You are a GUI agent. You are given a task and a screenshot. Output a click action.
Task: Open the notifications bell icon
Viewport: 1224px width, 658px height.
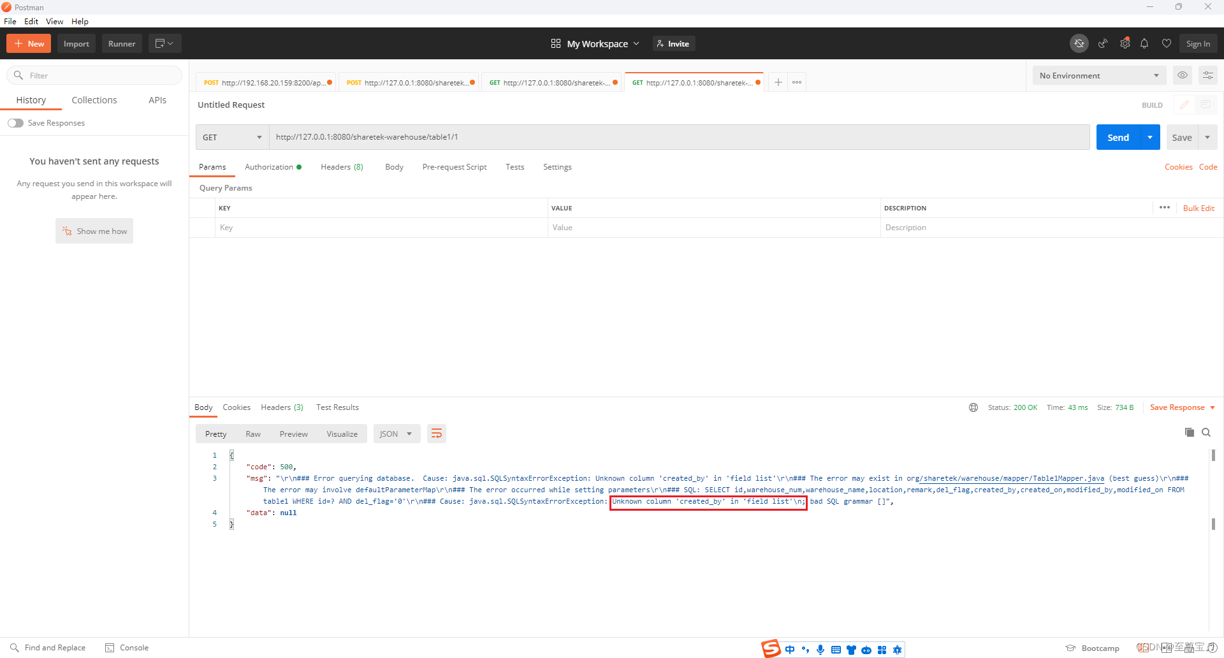pyautogui.click(x=1144, y=43)
